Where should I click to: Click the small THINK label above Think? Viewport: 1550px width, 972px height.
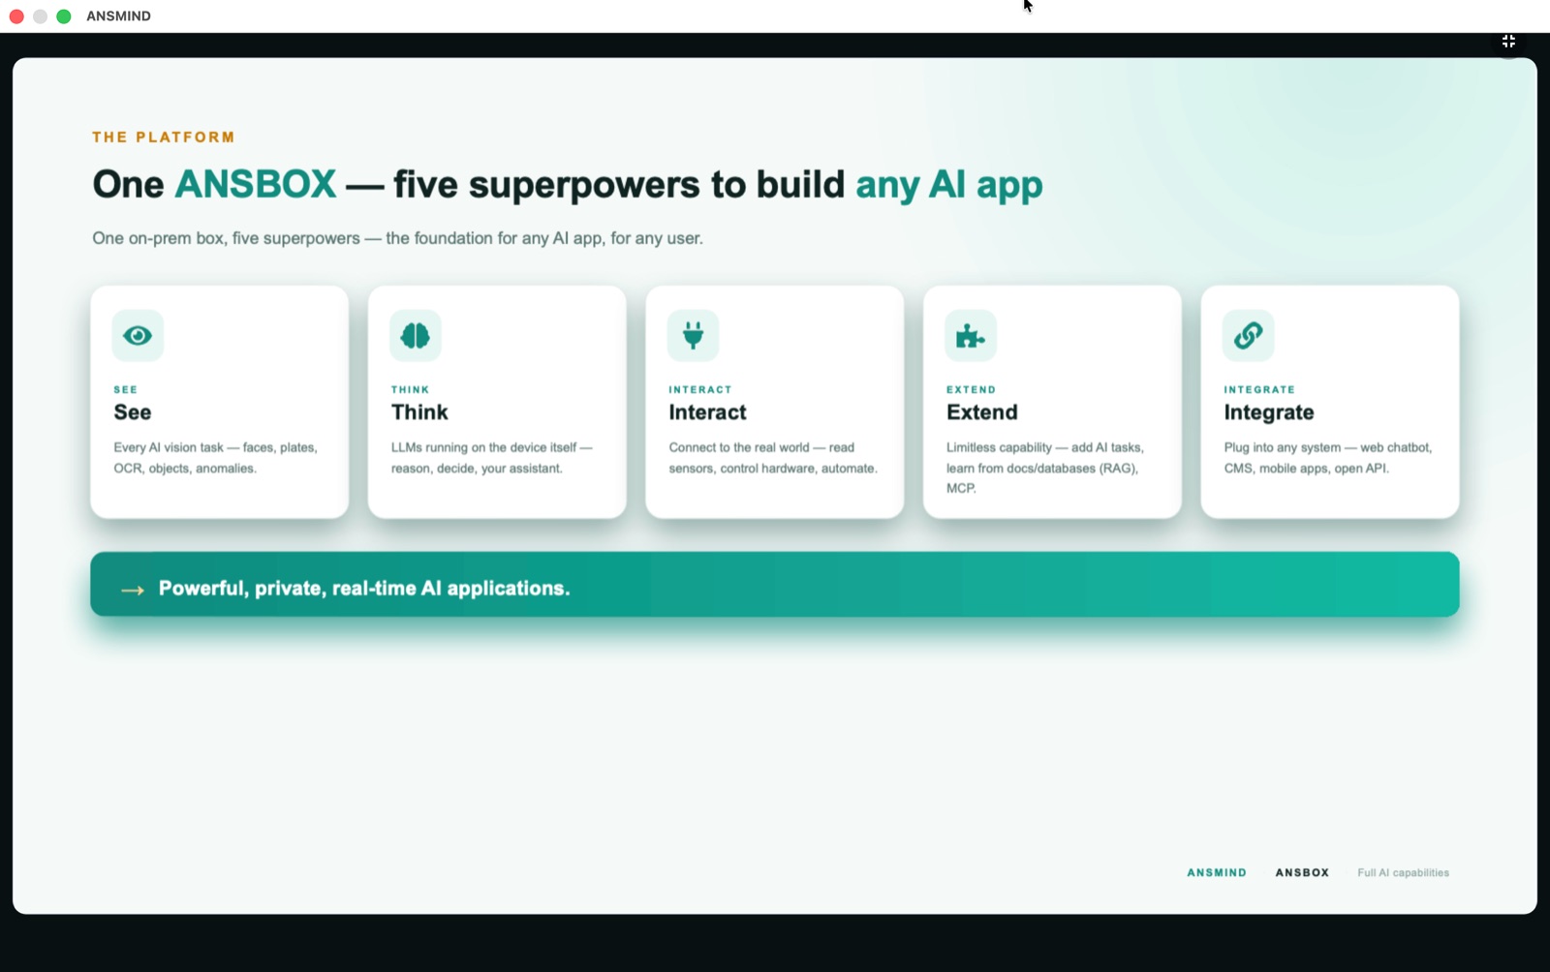tap(411, 389)
